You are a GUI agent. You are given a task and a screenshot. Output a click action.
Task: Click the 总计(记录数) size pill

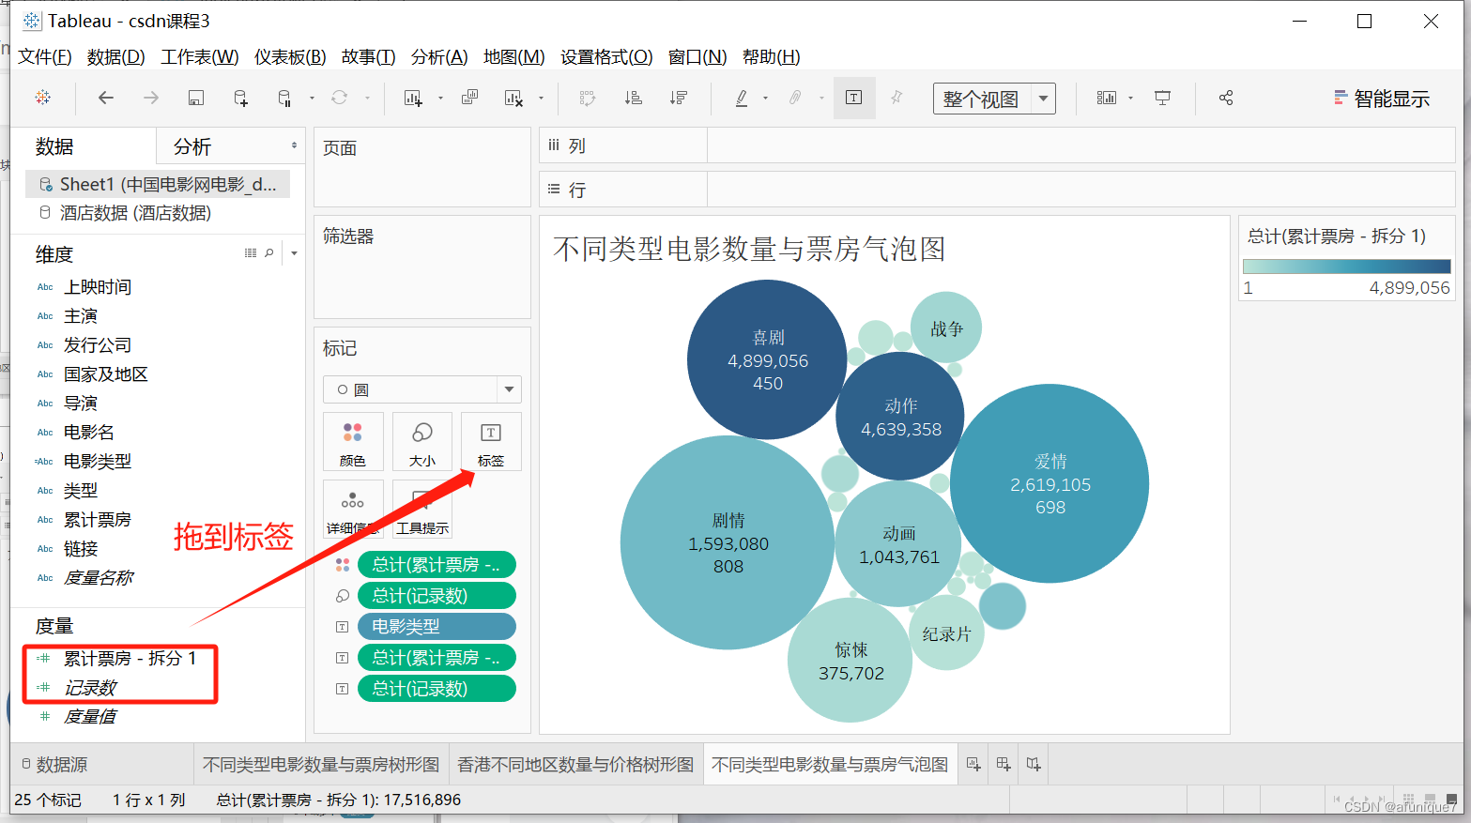(x=437, y=595)
